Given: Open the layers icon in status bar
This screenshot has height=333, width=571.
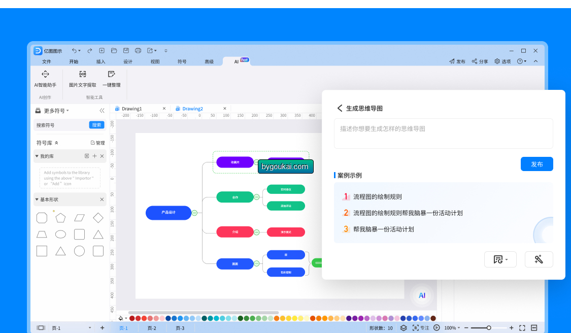Looking at the screenshot, I should pyautogui.click(x=404, y=328).
